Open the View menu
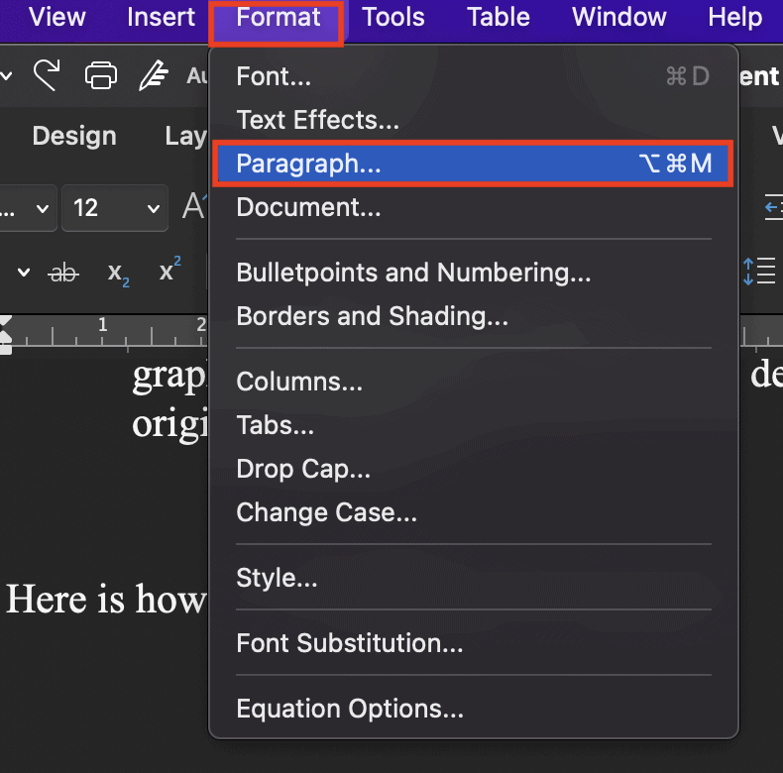Screen dimensions: 783x773 click(x=56, y=17)
